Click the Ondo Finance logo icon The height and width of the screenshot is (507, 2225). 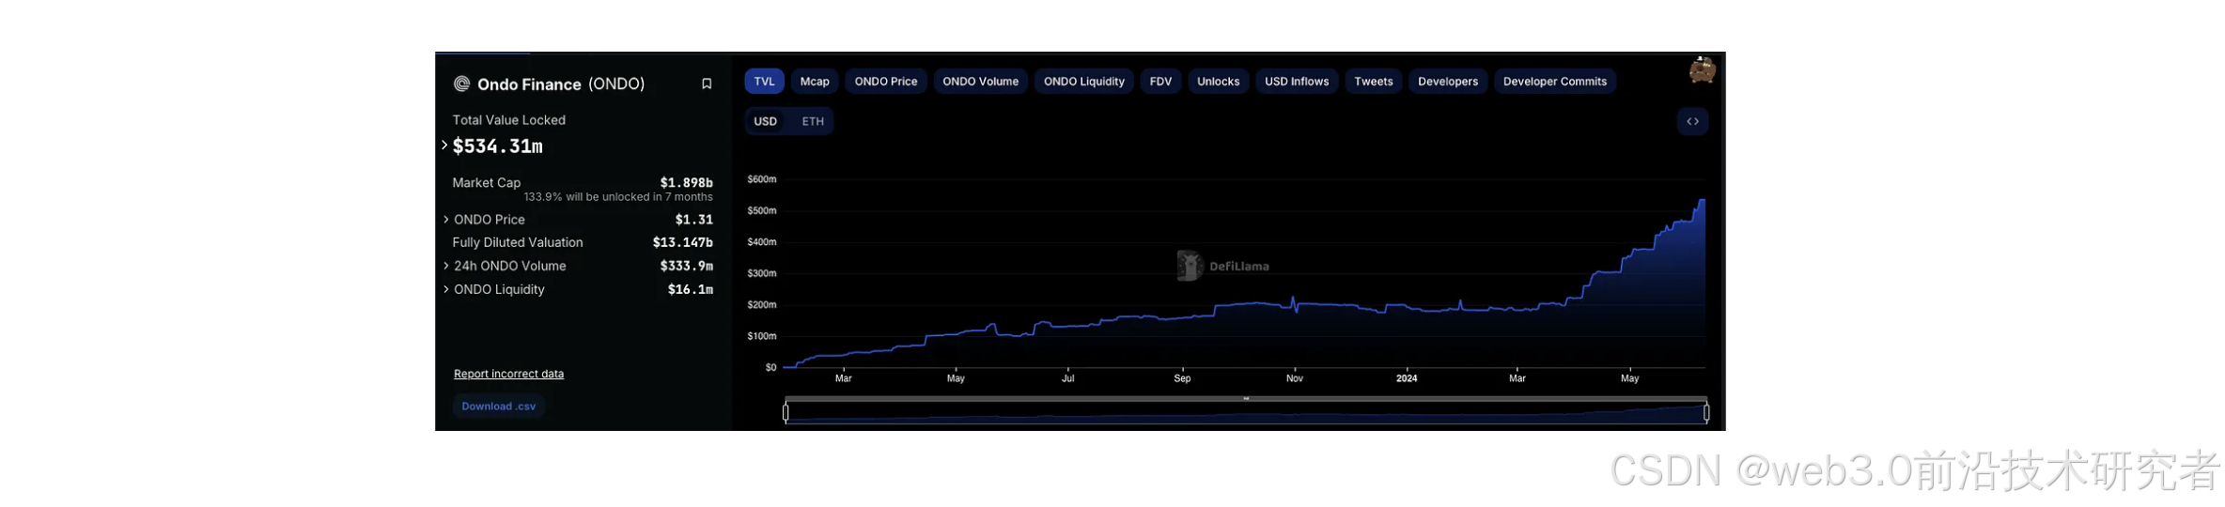(461, 84)
